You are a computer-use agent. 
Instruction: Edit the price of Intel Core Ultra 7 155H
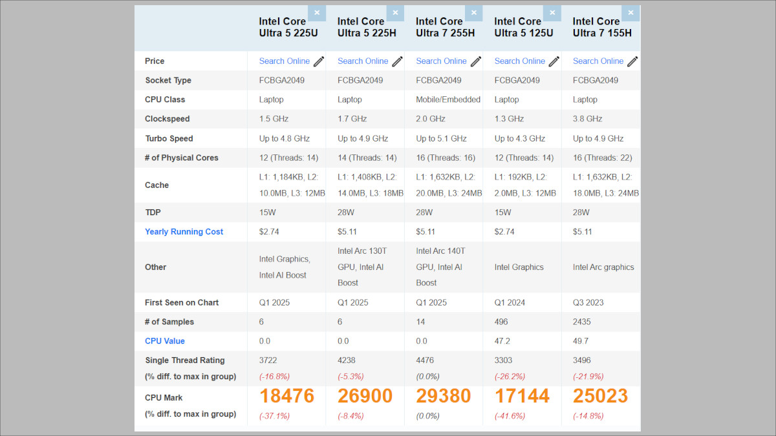click(x=632, y=61)
